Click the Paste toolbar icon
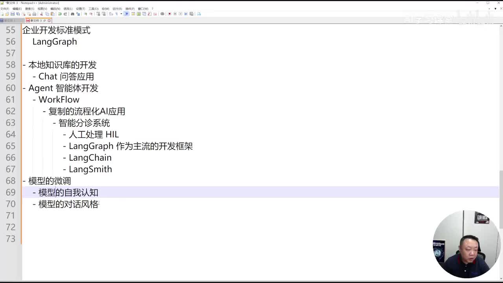503x283 pixels. pyautogui.click(x=52, y=14)
